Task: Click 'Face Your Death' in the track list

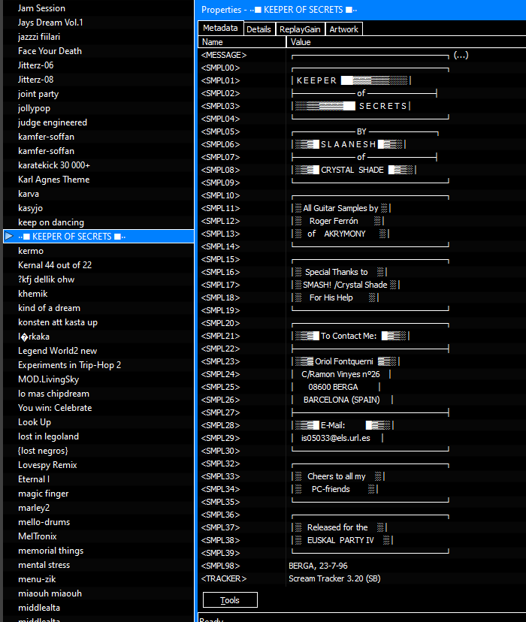Action: pos(50,51)
